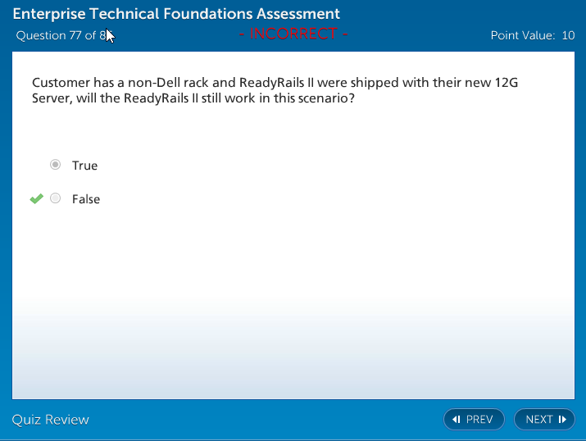Viewport: 586px width, 441px height.
Task: Click the green correct-answer checkmark icon
Action: (x=36, y=198)
